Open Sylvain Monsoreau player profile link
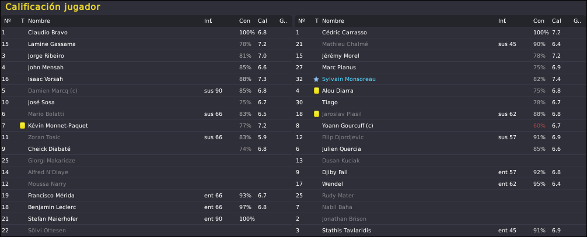Screen dimensions: 587x237 click(x=348, y=79)
